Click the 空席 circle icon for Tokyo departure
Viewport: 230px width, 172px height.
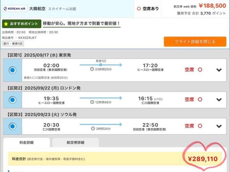pyautogui.click(x=200, y=70)
